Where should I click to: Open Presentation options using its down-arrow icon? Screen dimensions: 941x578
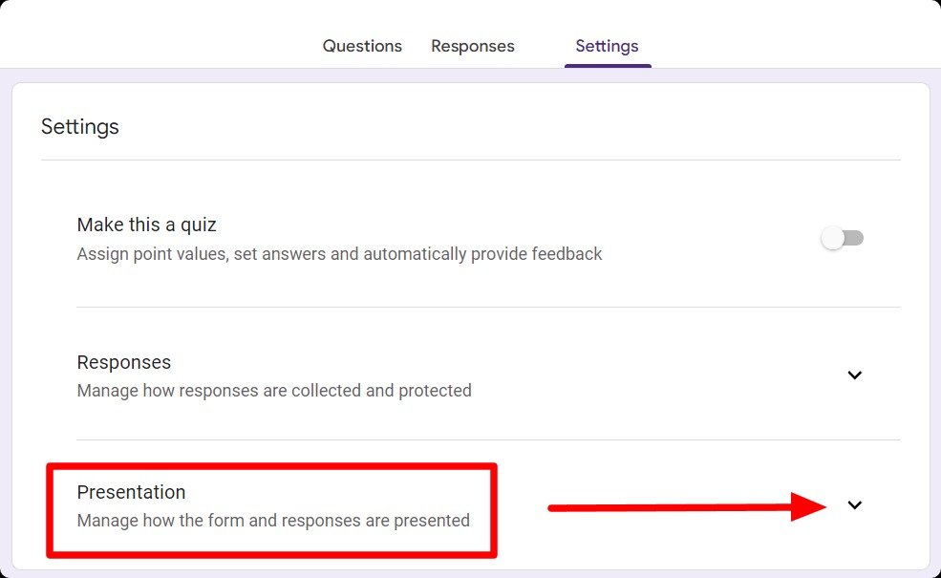click(854, 504)
